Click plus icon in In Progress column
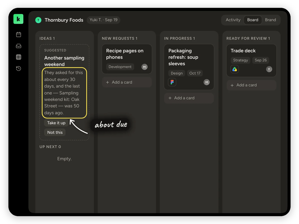This screenshot has width=299, height=224. (x=170, y=98)
